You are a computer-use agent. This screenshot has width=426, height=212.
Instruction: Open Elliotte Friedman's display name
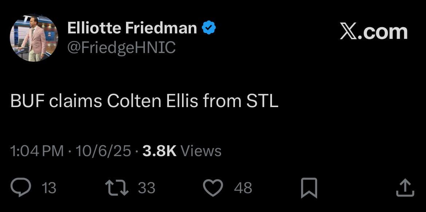coord(133,27)
